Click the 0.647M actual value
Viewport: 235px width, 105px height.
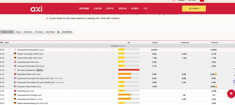pos(154,50)
